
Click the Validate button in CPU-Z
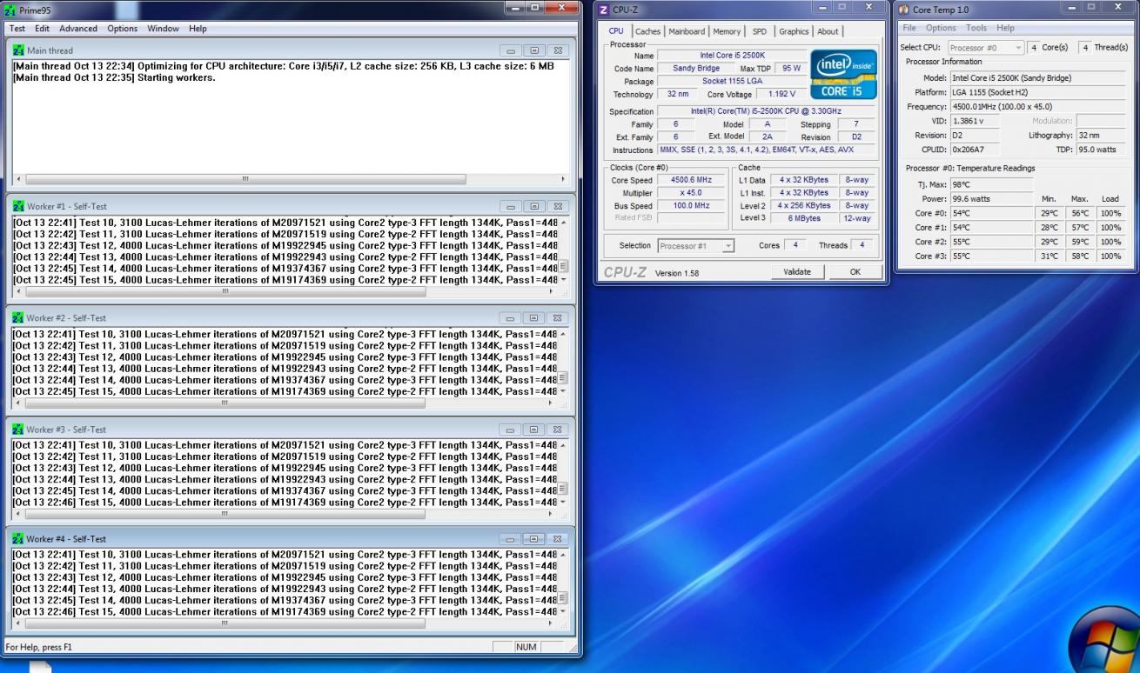[797, 271]
